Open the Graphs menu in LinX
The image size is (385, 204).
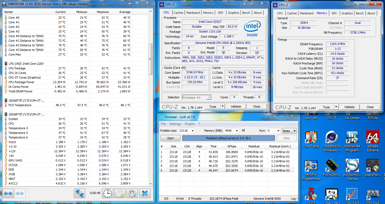pos(190,124)
